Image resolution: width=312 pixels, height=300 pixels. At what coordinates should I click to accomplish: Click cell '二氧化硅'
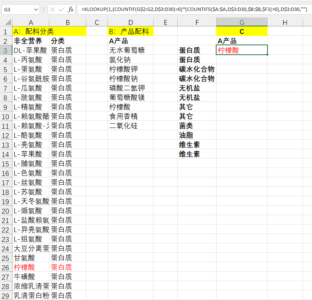(x=131, y=126)
